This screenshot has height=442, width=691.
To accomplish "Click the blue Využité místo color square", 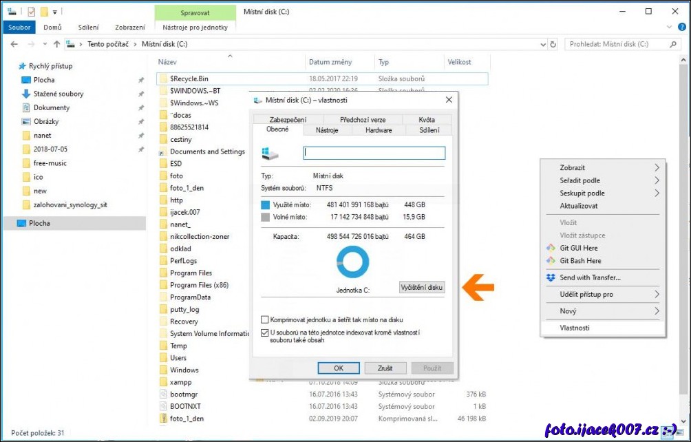I will pos(266,205).
